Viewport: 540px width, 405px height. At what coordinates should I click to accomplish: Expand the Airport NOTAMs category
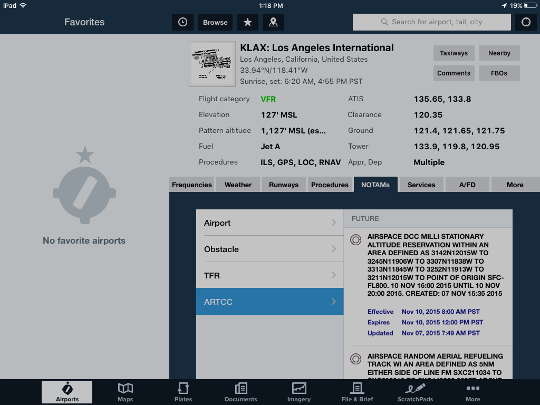pos(269,223)
